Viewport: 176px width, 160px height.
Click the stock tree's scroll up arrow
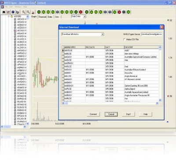pyautogui.click(x=28, y=16)
